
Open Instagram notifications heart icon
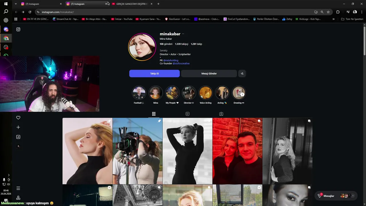click(18, 118)
